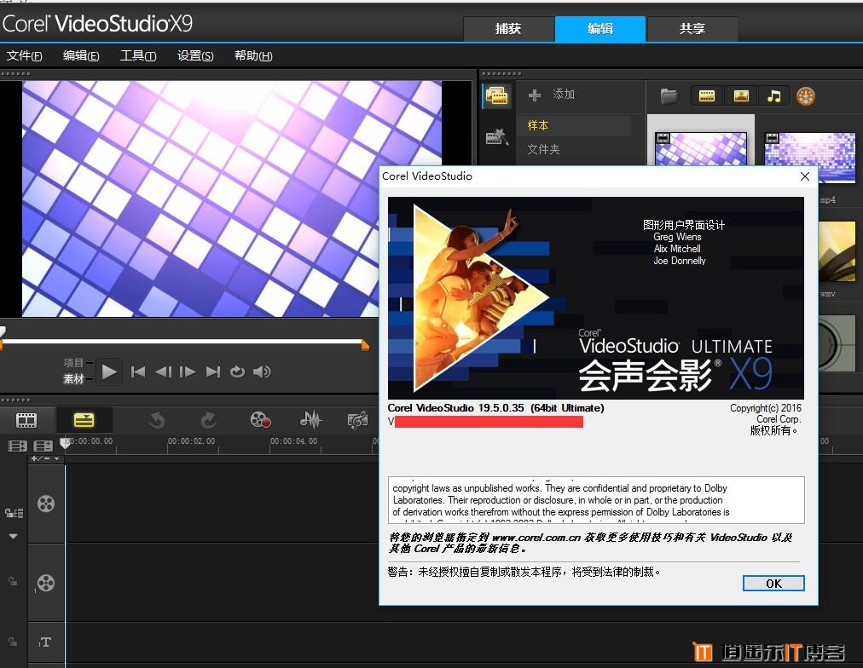This screenshot has height=668, width=863.
Task: Play the preview
Action: tap(108, 372)
